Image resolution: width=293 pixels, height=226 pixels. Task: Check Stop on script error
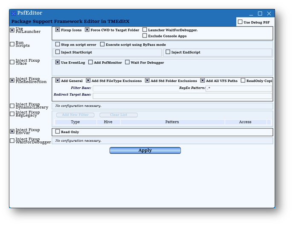pyautogui.click(x=58, y=44)
